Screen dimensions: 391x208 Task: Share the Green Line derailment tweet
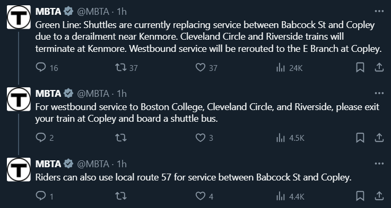(379, 67)
